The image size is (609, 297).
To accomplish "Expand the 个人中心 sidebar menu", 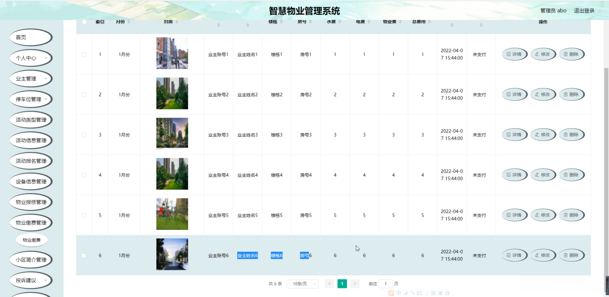I will click(x=31, y=58).
